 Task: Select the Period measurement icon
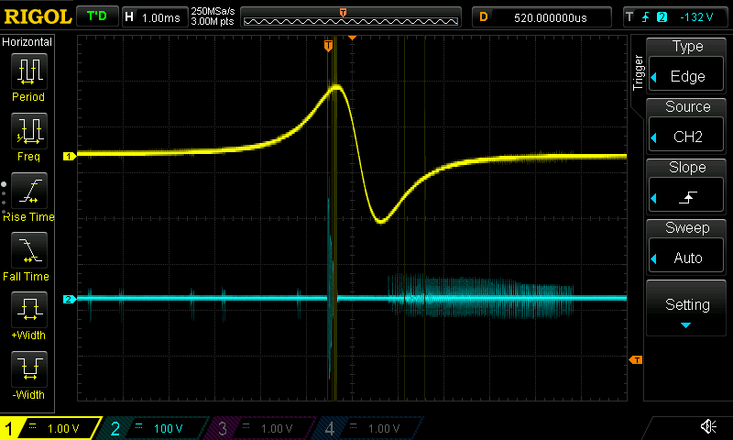[29, 71]
